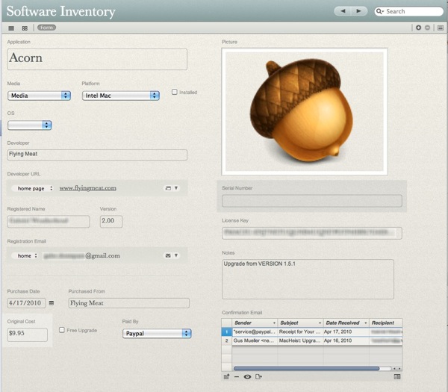Screen dimensions: 448x392
Task: Edit the Version field 2.00
Action: click(111, 221)
